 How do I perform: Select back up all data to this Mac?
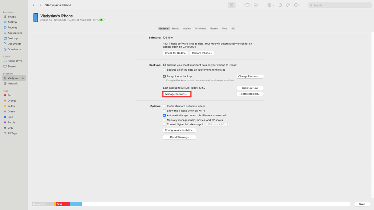(x=165, y=70)
